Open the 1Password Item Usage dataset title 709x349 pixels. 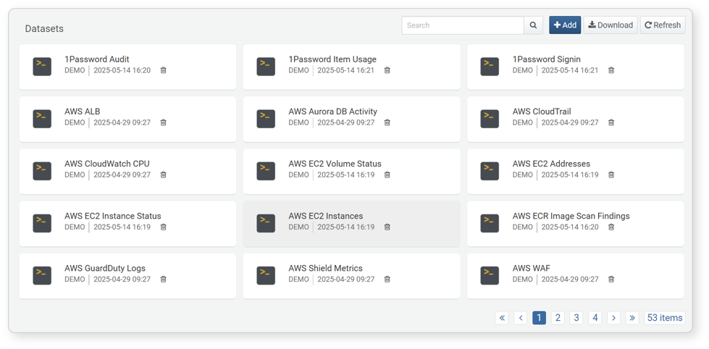click(332, 59)
